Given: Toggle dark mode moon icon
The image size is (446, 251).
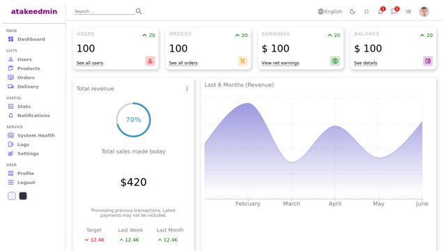Looking at the screenshot, I should 353,11.
